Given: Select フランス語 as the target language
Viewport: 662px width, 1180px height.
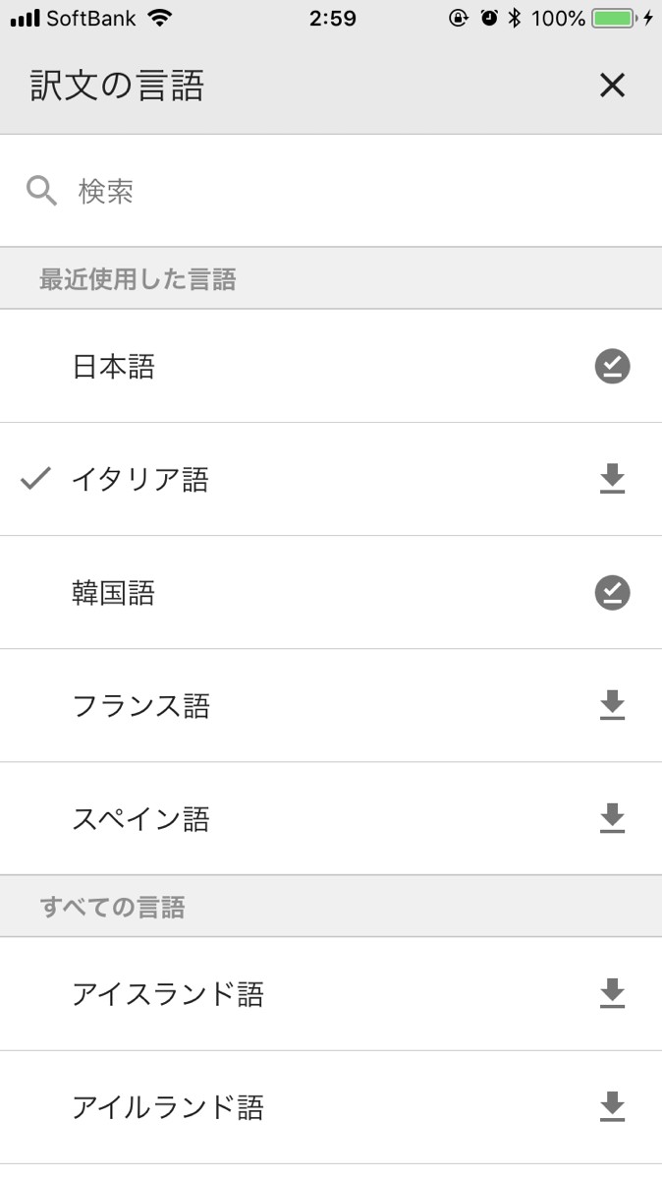Looking at the screenshot, I should 141,707.
